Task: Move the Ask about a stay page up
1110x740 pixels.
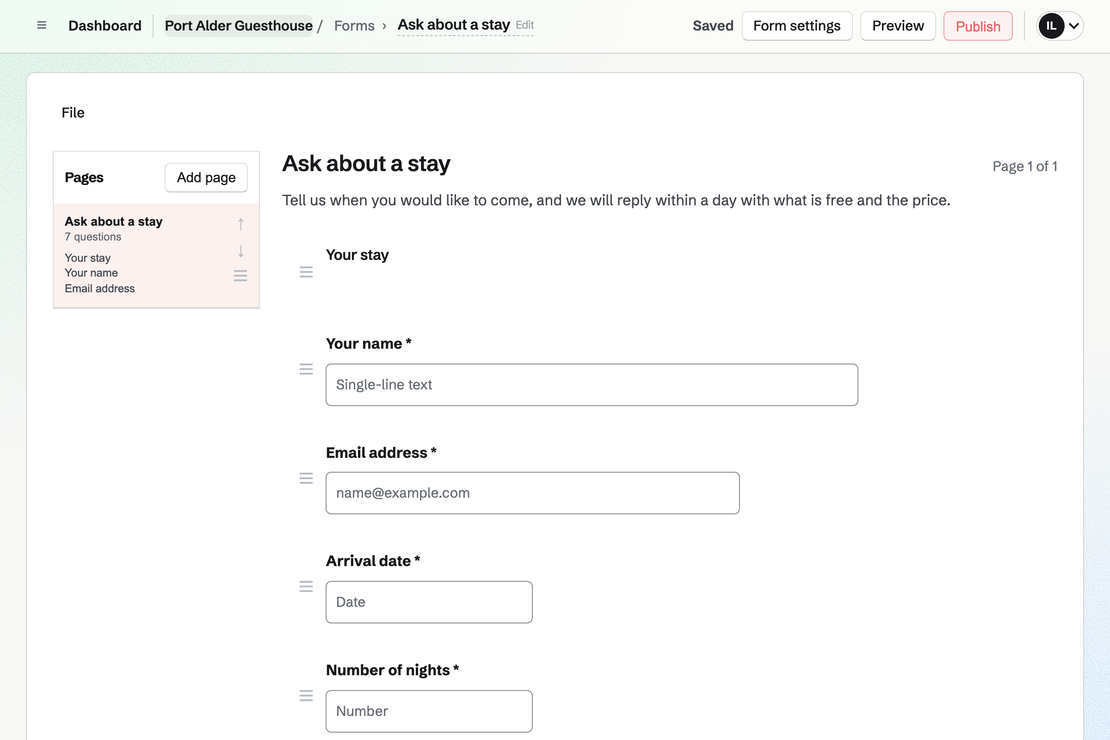Action: (240, 224)
